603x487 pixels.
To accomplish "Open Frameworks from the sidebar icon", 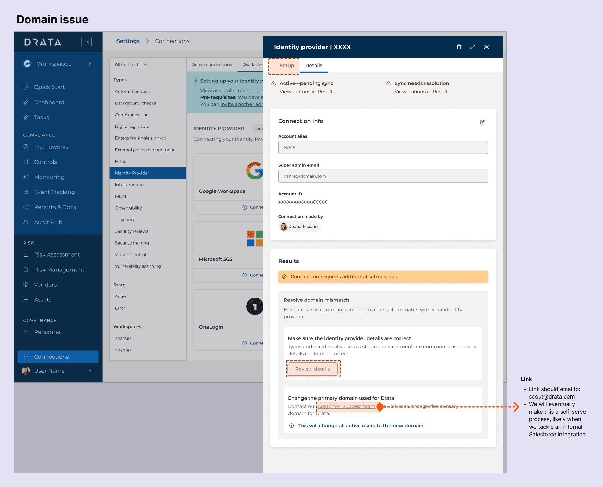I will point(26,147).
